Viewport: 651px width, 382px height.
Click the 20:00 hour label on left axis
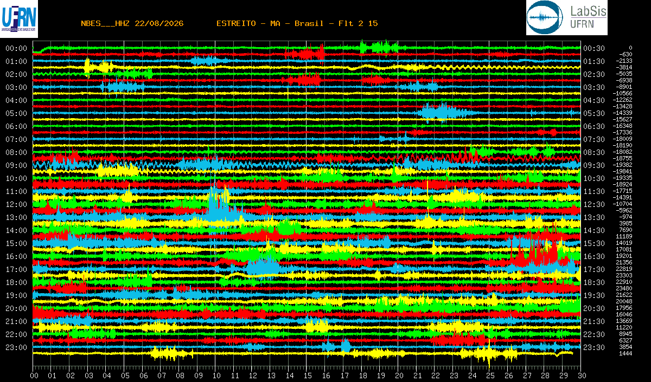(16, 308)
